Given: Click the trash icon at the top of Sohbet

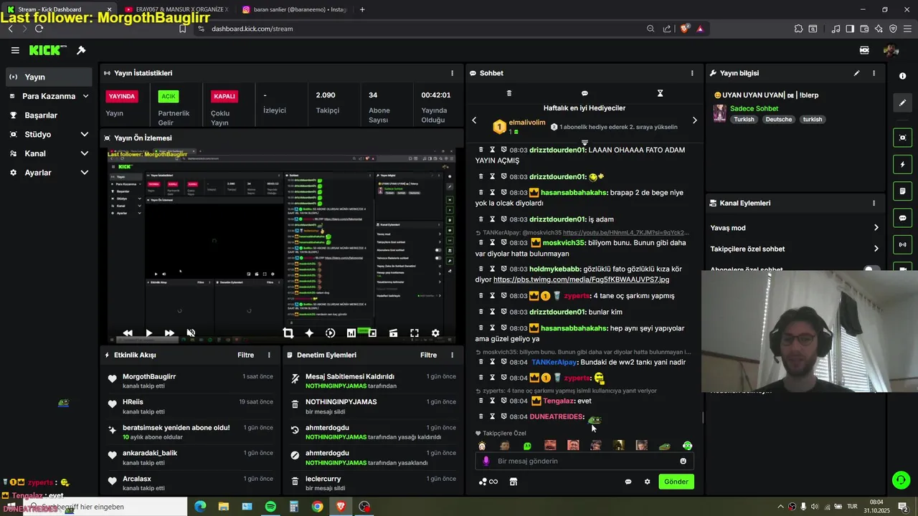Looking at the screenshot, I should [x=509, y=93].
